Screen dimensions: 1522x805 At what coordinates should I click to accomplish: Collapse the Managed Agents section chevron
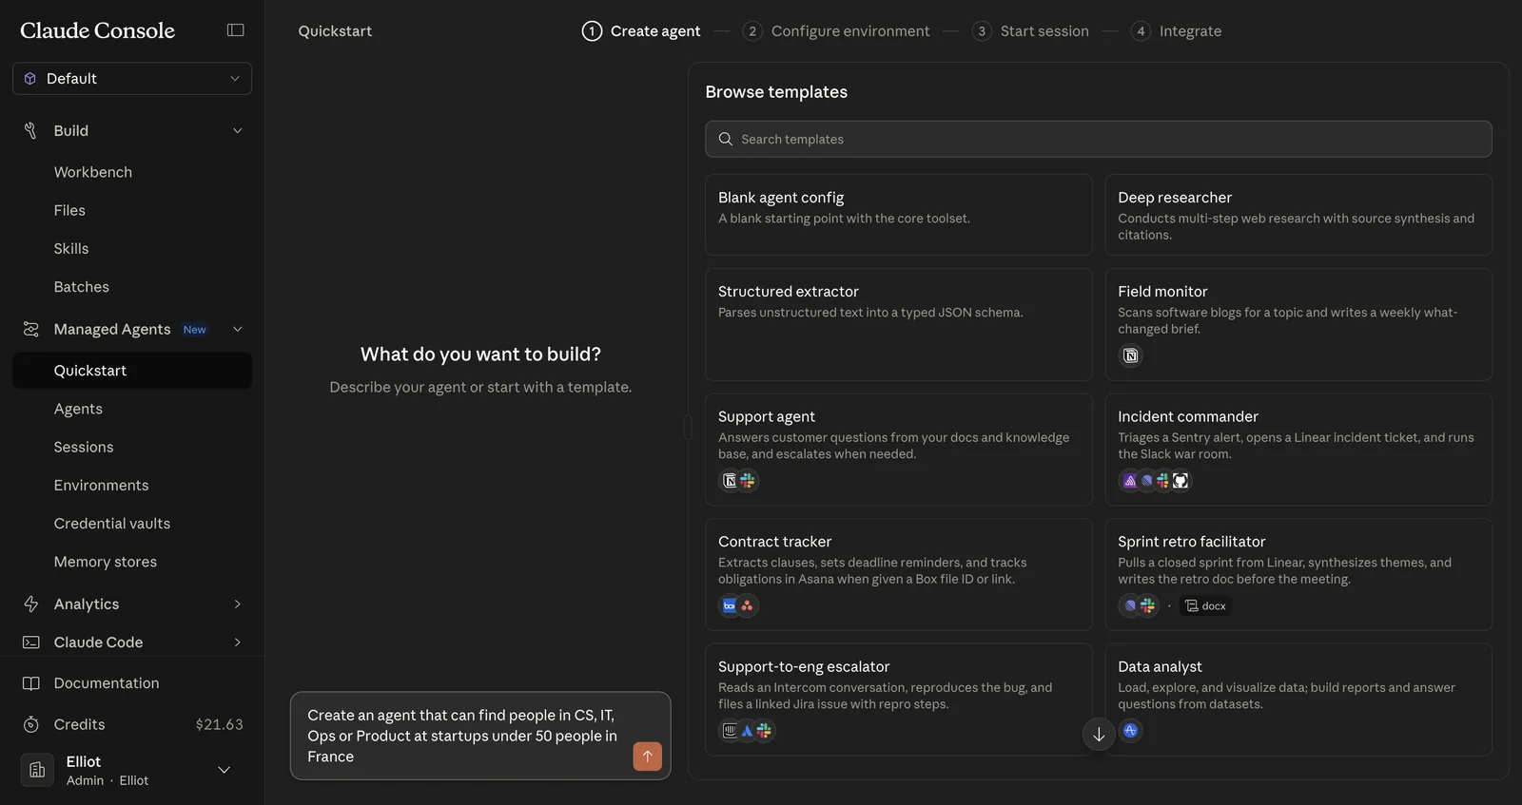[238, 329]
